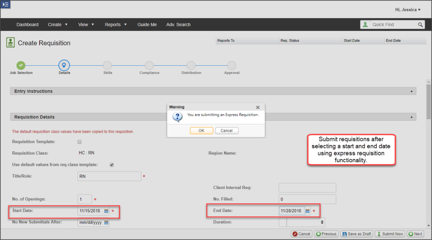
Task: Select the Skills step circle
Action: pos(108,66)
